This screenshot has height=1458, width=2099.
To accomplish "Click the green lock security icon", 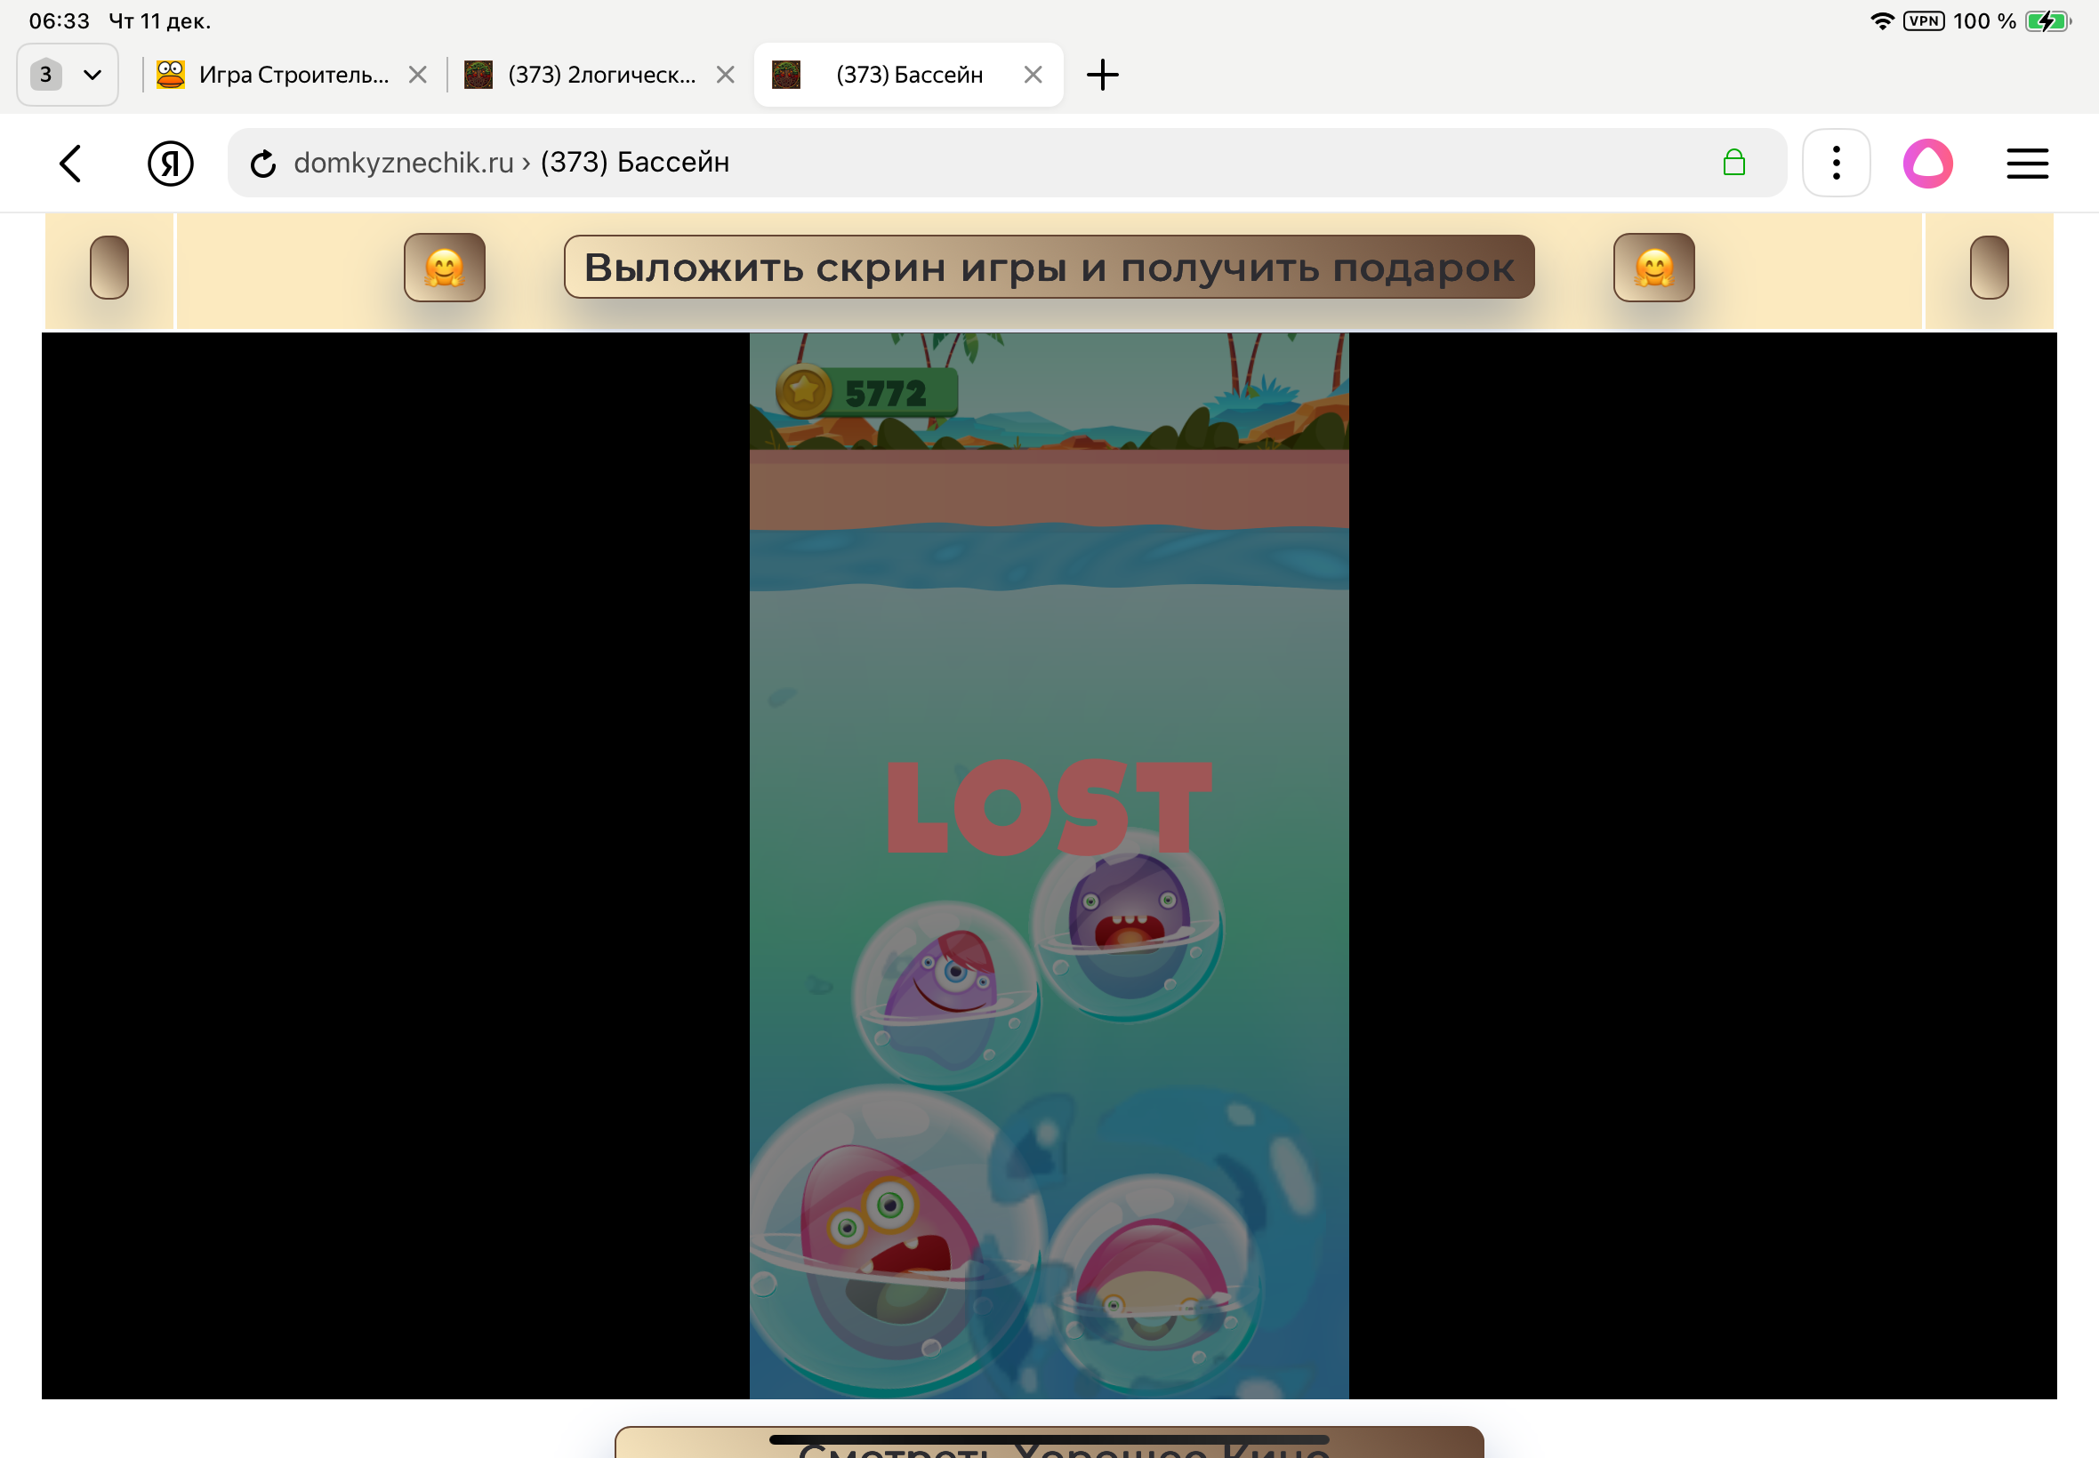I will (x=1733, y=163).
